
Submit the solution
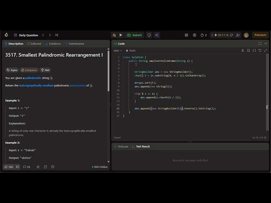(x=135, y=35)
